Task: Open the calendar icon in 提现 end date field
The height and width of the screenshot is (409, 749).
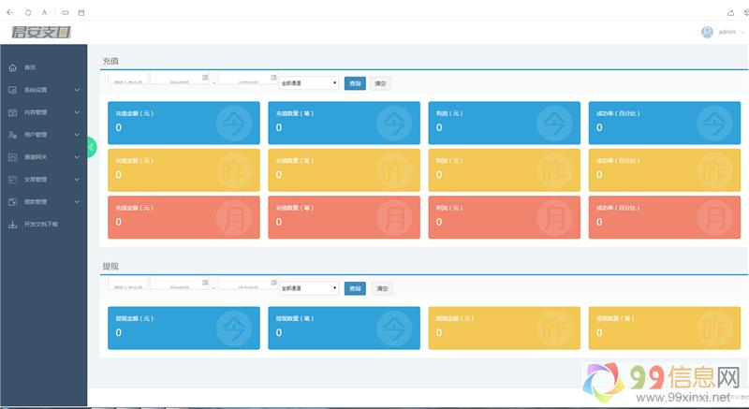Action: [x=273, y=281]
